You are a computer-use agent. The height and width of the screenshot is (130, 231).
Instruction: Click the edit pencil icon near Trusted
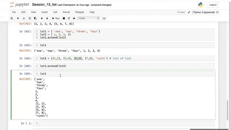point(189,12)
